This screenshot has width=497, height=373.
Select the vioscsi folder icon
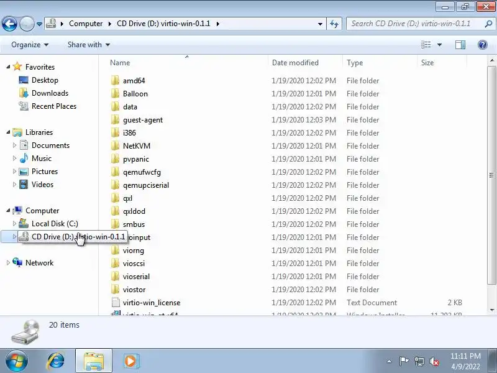(x=116, y=263)
